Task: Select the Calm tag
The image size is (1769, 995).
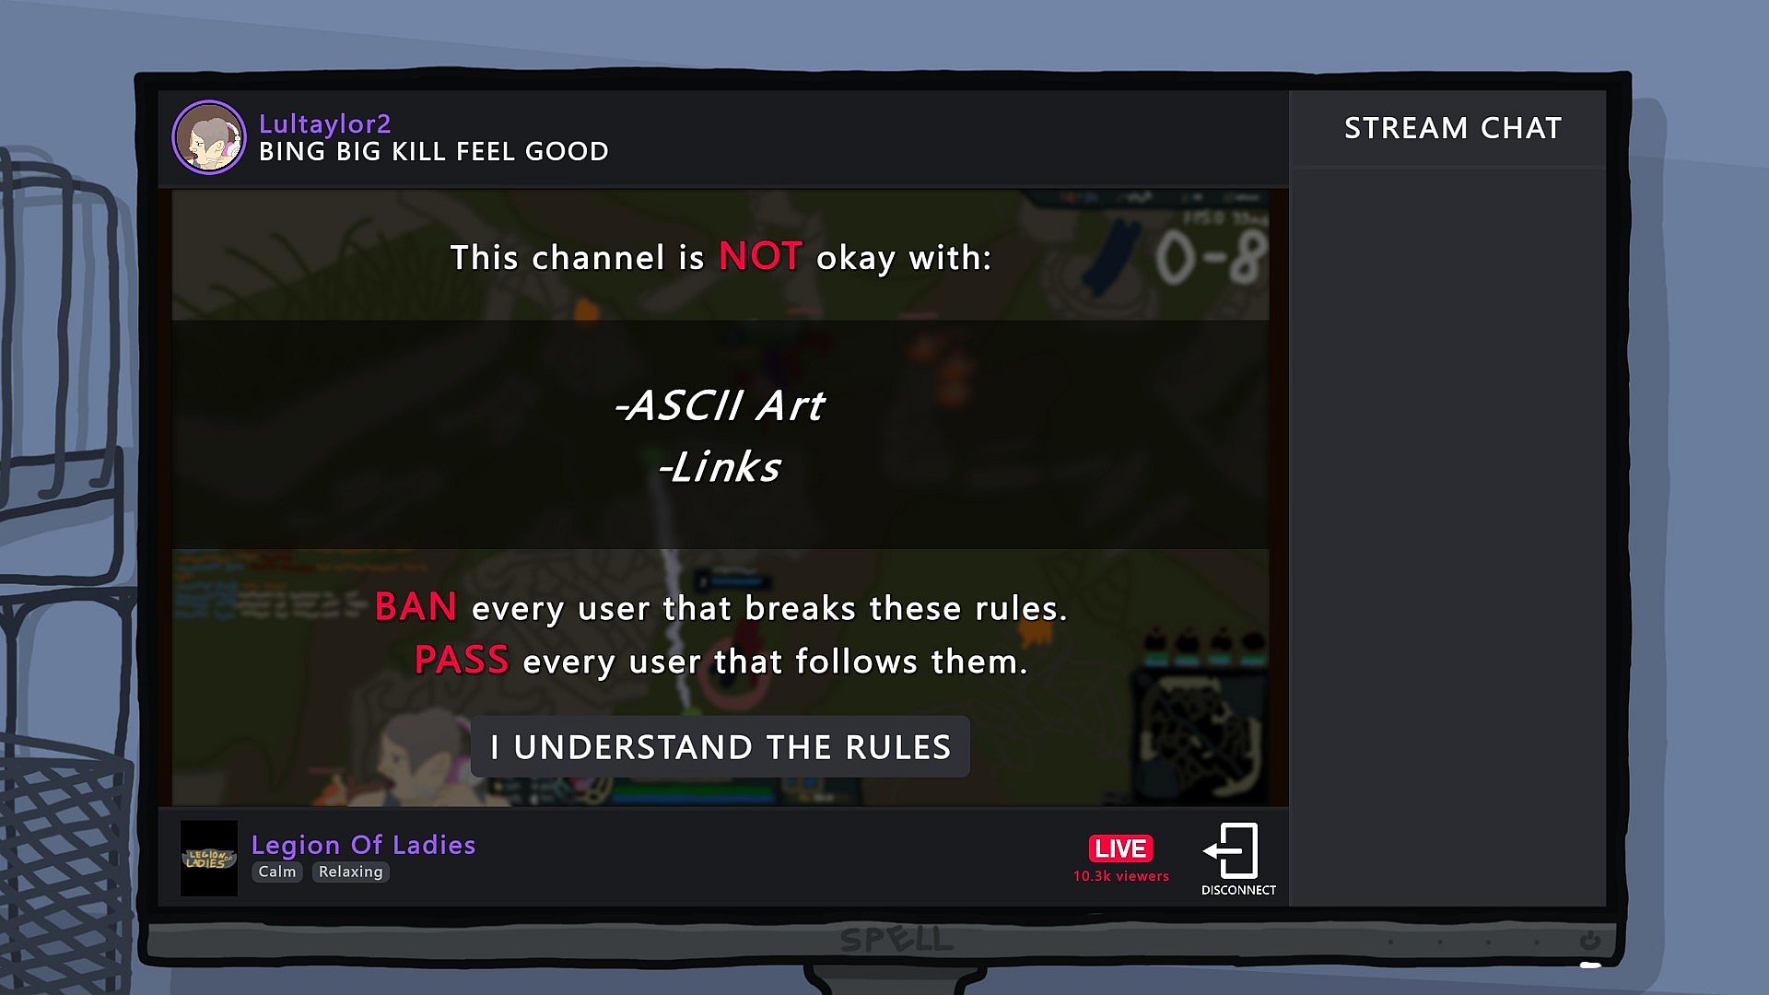Action: coord(277,872)
